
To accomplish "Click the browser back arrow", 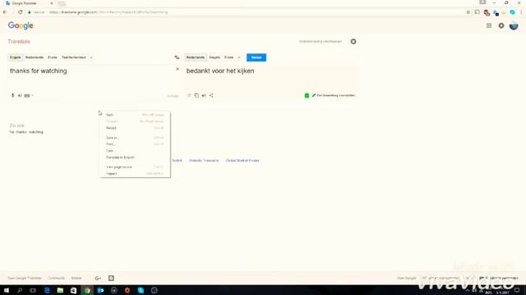I will click(x=5, y=12).
